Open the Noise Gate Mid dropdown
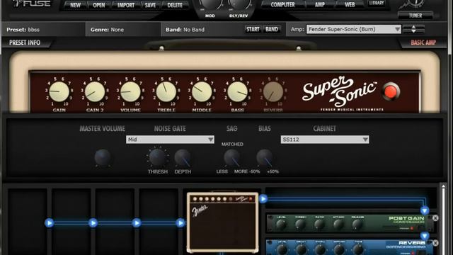Image resolution: width=453 pixels, height=255 pixels. point(170,140)
